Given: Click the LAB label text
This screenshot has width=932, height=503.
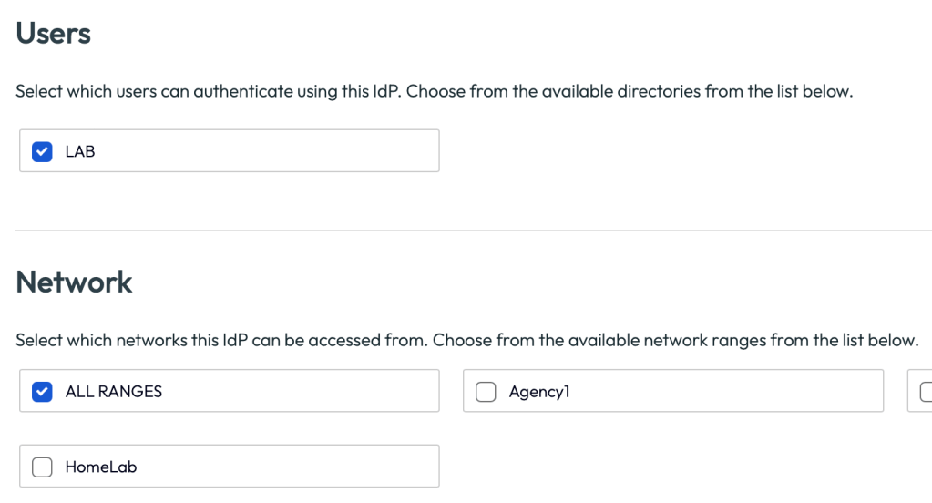Looking at the screenshot, I should click(80, 152).
